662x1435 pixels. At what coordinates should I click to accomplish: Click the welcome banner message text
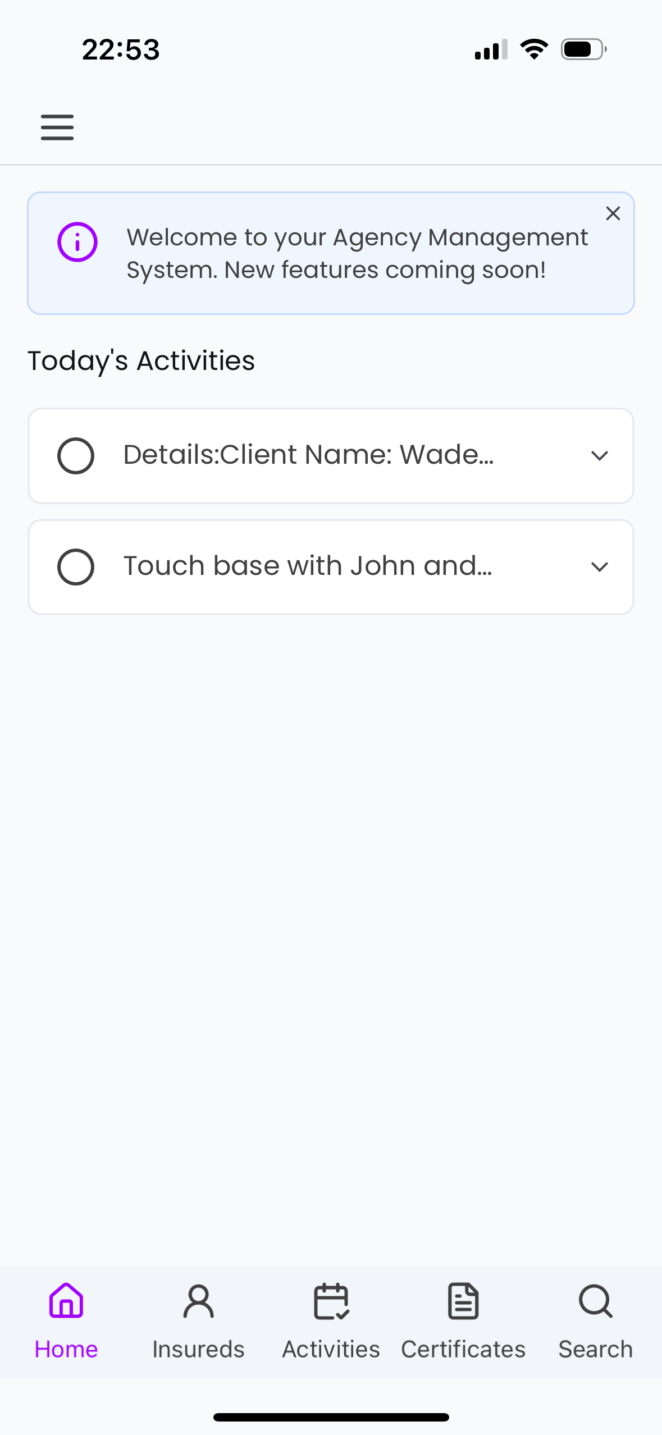point(357,254)
